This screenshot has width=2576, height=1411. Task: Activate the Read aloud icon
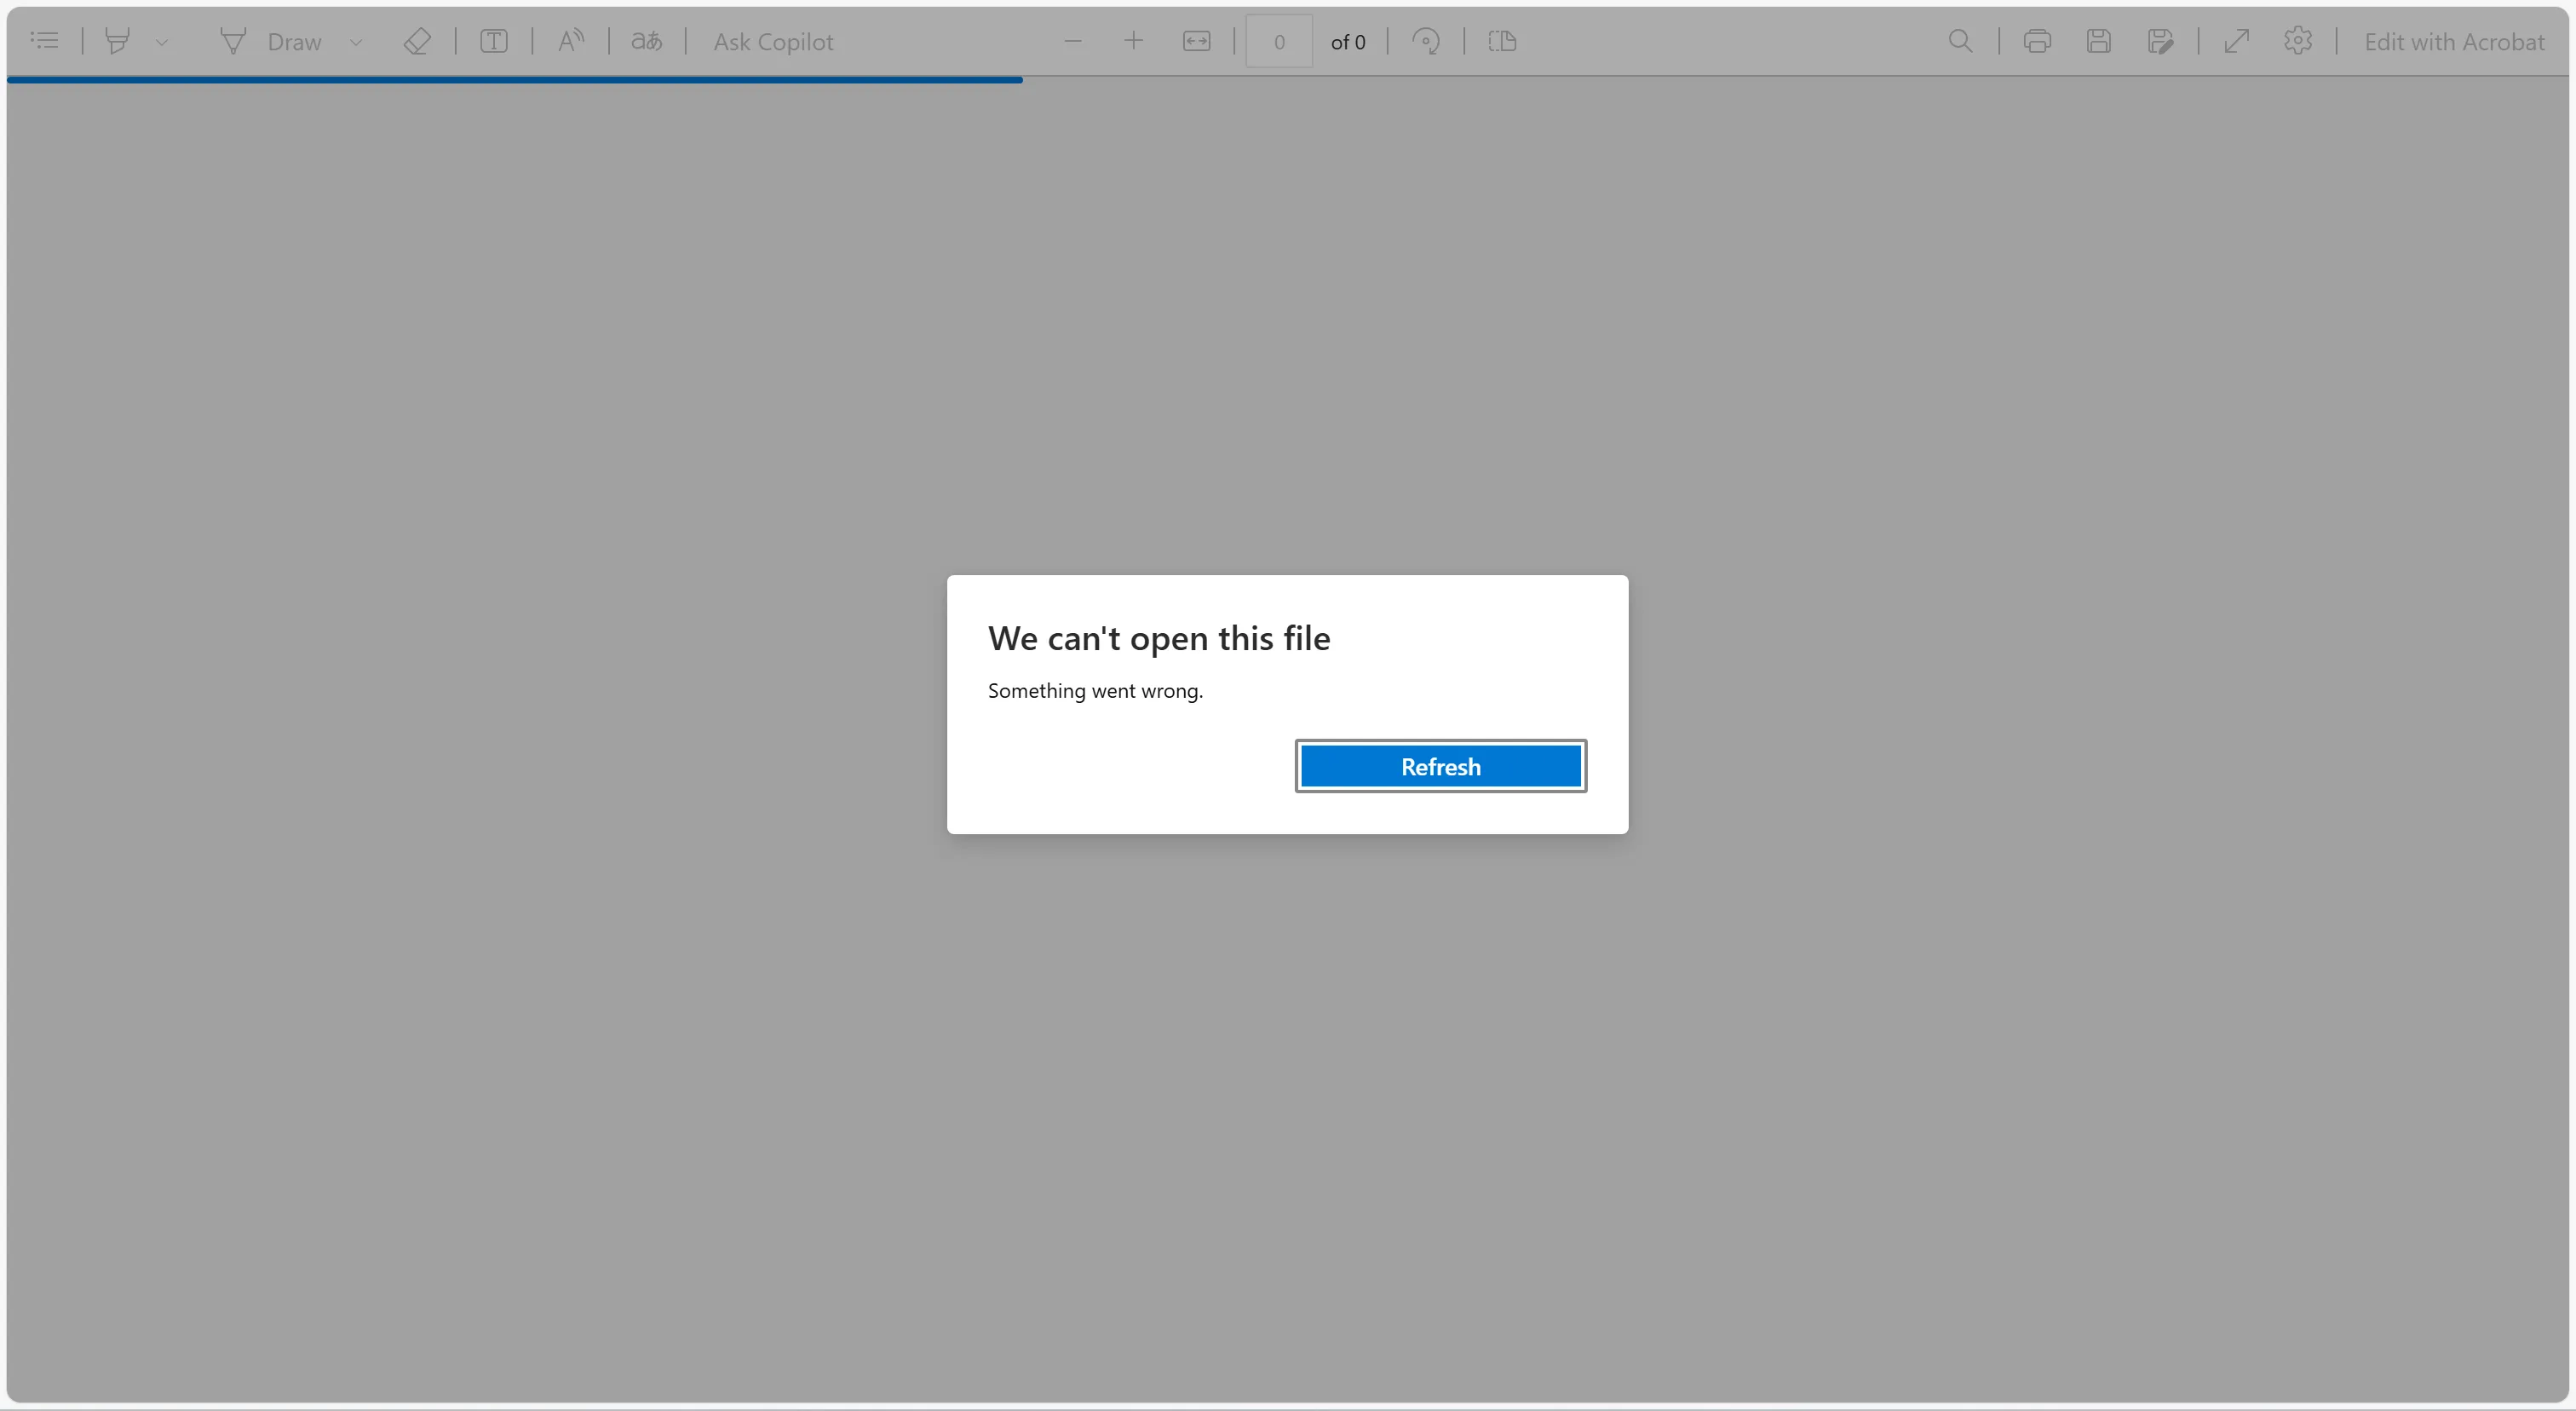[571, 41]
